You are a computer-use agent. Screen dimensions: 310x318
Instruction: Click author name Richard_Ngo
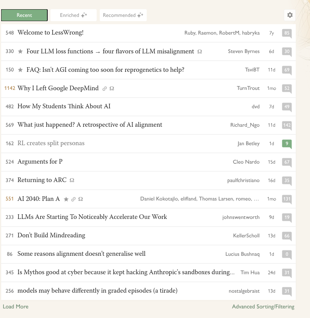(245, 125)
